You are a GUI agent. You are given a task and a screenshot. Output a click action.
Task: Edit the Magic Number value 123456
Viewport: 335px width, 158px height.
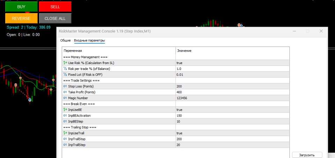click(182, 98)
